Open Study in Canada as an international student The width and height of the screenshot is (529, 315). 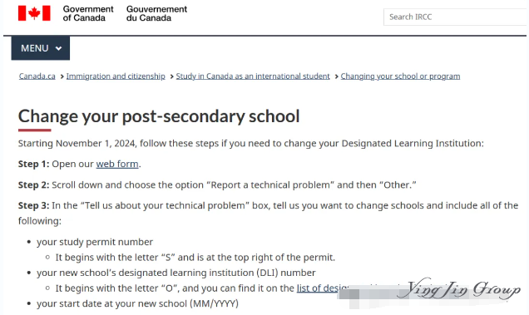coord(253,76)
